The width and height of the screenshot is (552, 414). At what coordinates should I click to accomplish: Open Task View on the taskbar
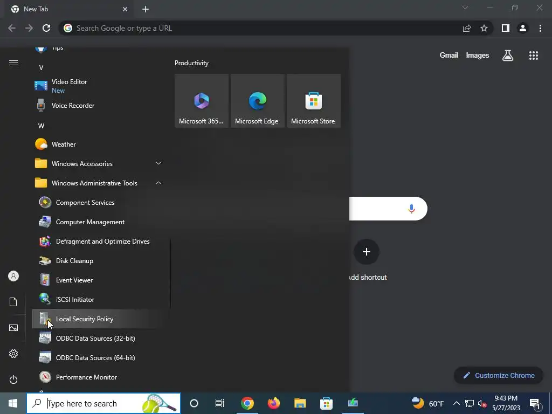click(x=220, y=403)
